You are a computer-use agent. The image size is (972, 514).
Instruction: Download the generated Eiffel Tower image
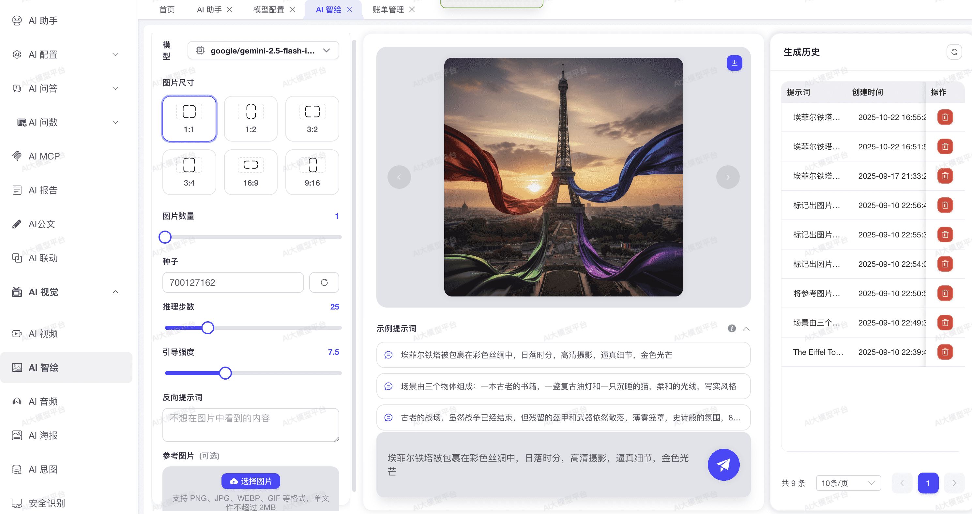pos(734,63)
